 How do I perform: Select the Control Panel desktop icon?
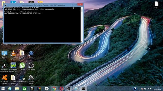pyautogui.click(x=4, y=55)
